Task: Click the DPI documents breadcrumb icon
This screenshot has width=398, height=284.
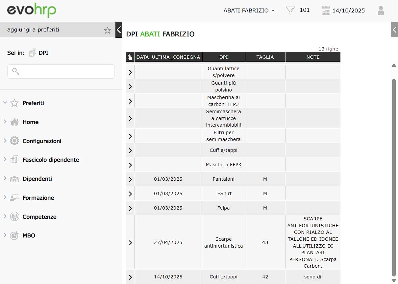Action: [33, 53]
